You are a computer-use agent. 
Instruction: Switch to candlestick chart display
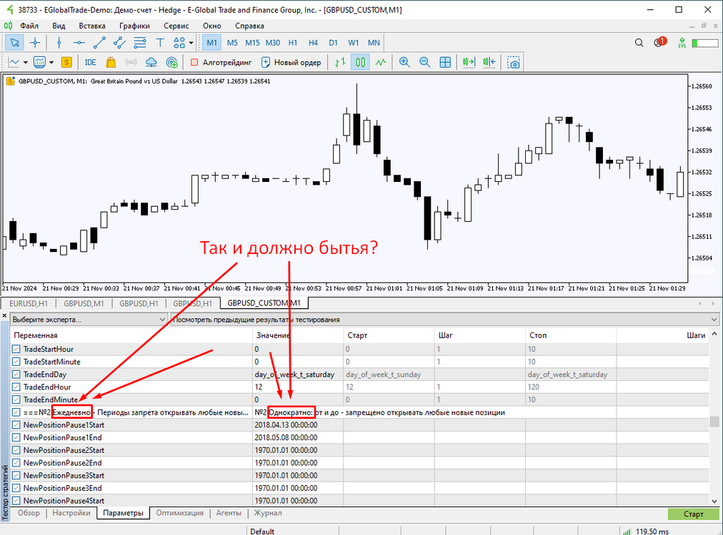(360, 62)
